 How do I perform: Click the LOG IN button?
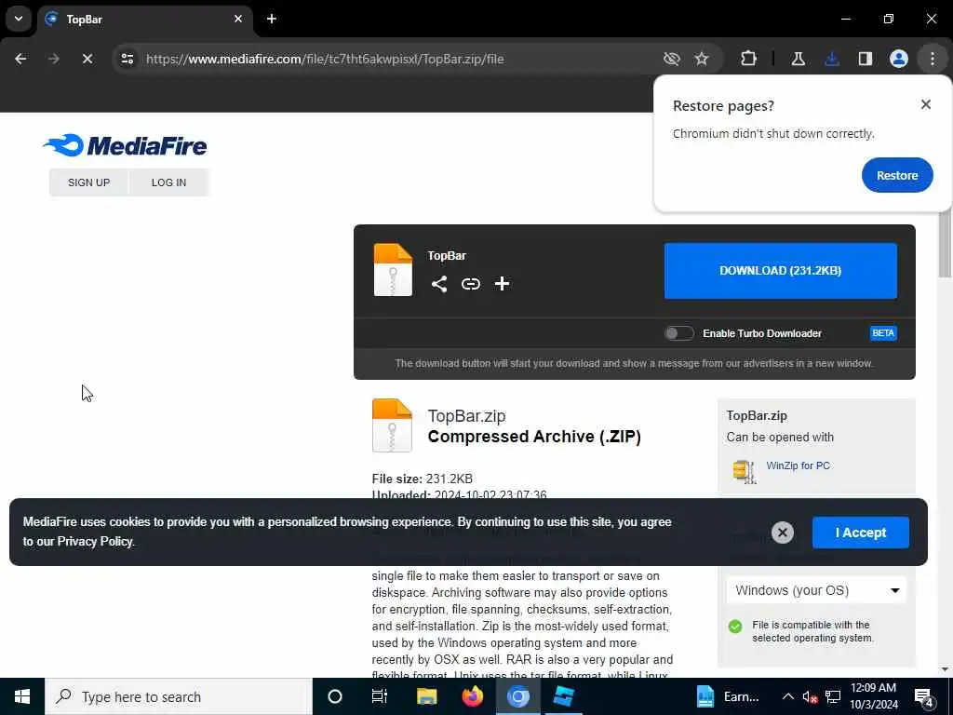click(x=169, y=182)
